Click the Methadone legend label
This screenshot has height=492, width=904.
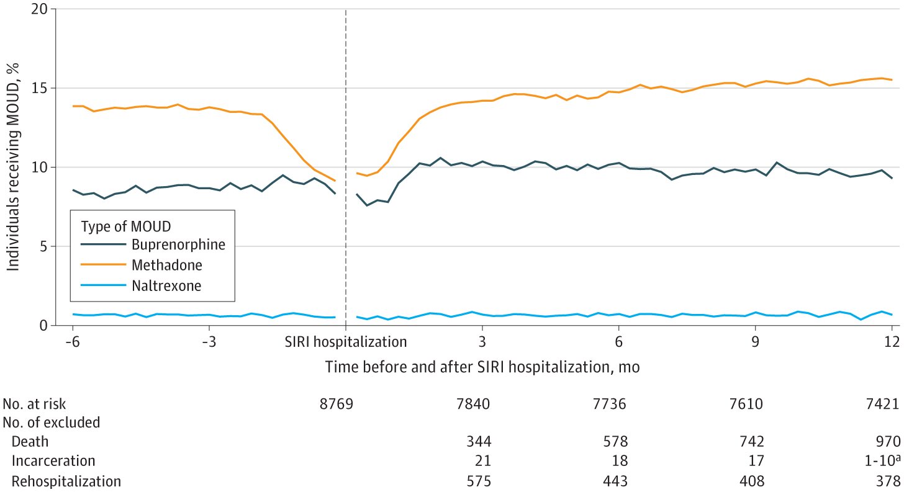tap(167, 265)
